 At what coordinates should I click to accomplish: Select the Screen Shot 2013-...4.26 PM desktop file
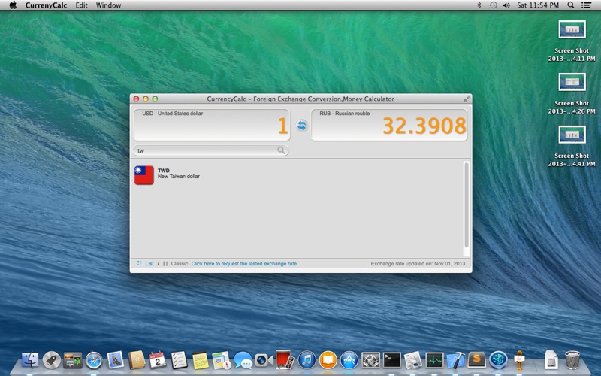(572, 93)
